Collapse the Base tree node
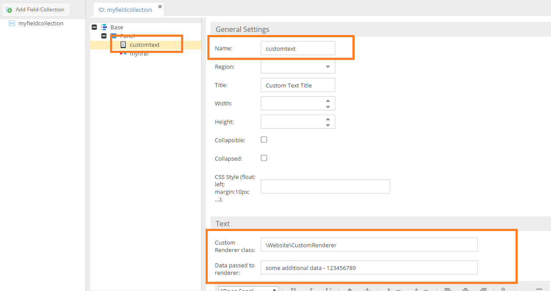 (94, 27)
